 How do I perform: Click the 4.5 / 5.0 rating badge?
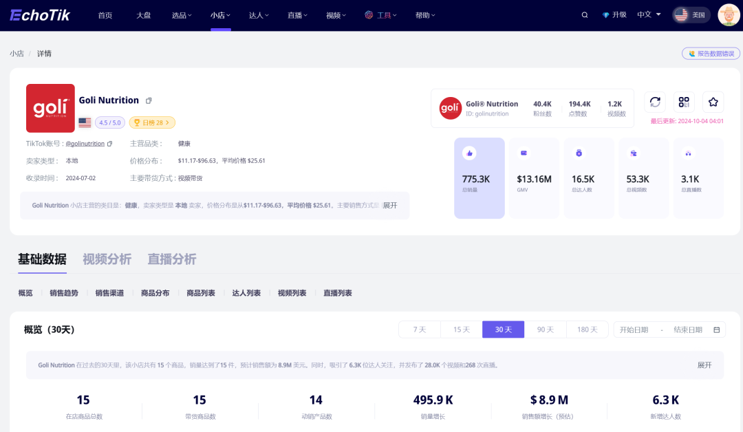[x=110, y=122]
